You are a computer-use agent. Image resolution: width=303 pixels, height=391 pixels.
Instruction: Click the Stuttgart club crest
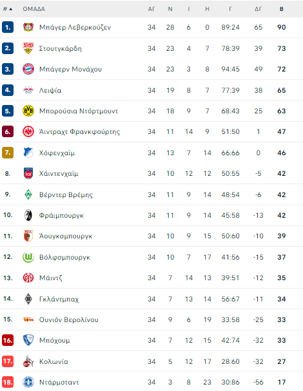pyautogui.click(x=28, y=48)
